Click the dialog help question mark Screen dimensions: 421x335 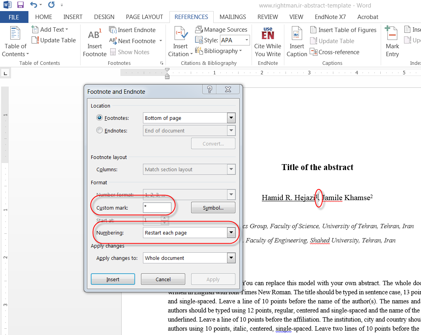pos(210,89)
